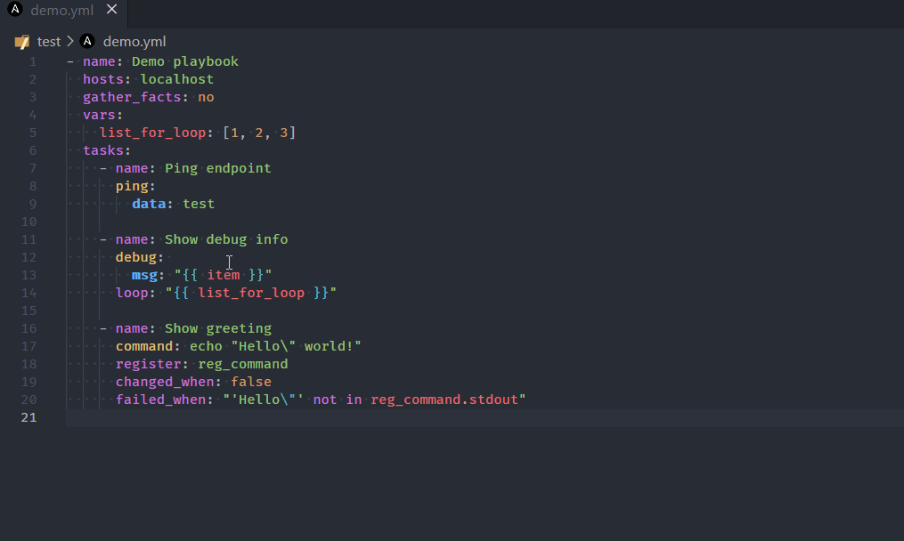Click the 'msg' key on line 13
This screenshot has width=904, height=541.
pos(144,276)
